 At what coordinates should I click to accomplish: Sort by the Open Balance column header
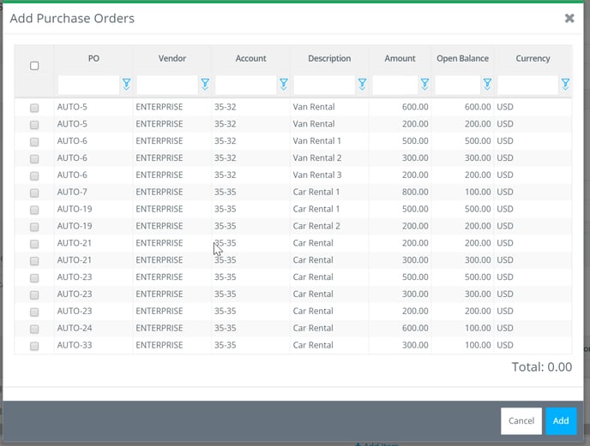tap(462, 58)
